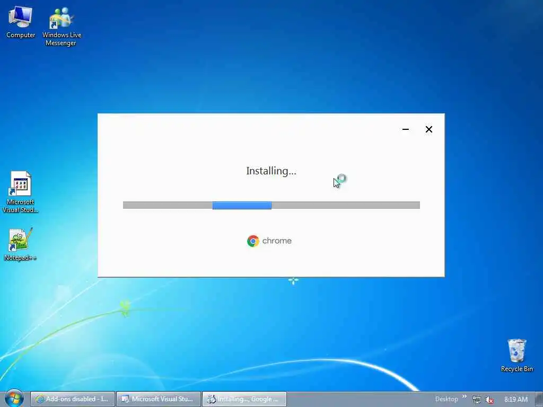
Task: Click the Installing Google taskbar button
Action: [x=244, y=399]
